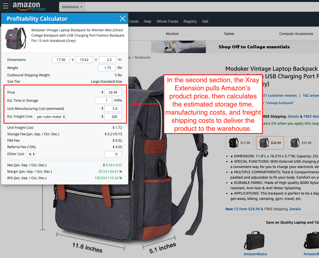Click the Backpacks breadcrumb link
319x258 pixels.
(x=143, y=57)
